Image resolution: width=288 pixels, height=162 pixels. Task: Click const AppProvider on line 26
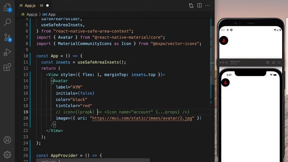58,155
